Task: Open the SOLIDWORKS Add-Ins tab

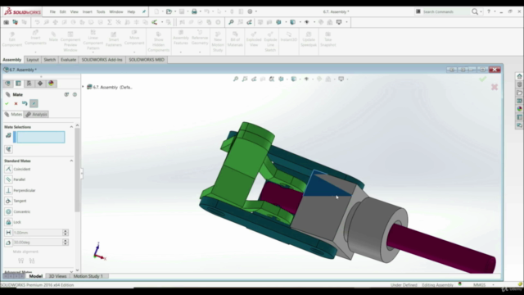Action: (102, 60)
